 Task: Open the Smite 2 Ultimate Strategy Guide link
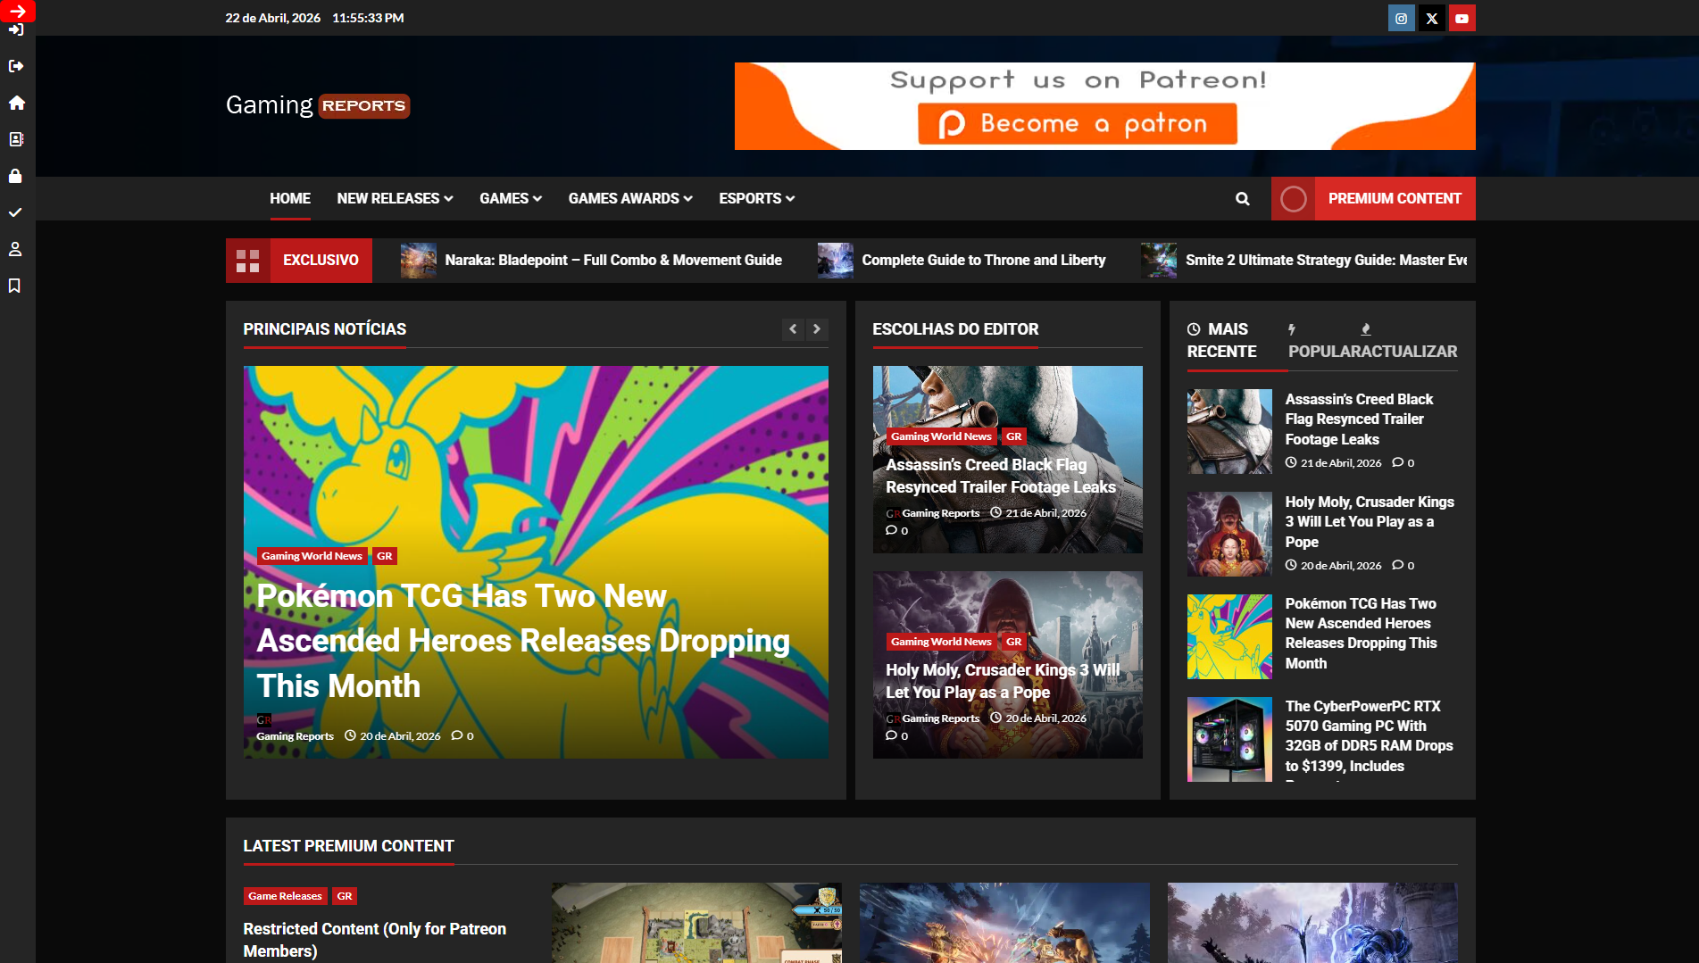[x=1326, y=261]
